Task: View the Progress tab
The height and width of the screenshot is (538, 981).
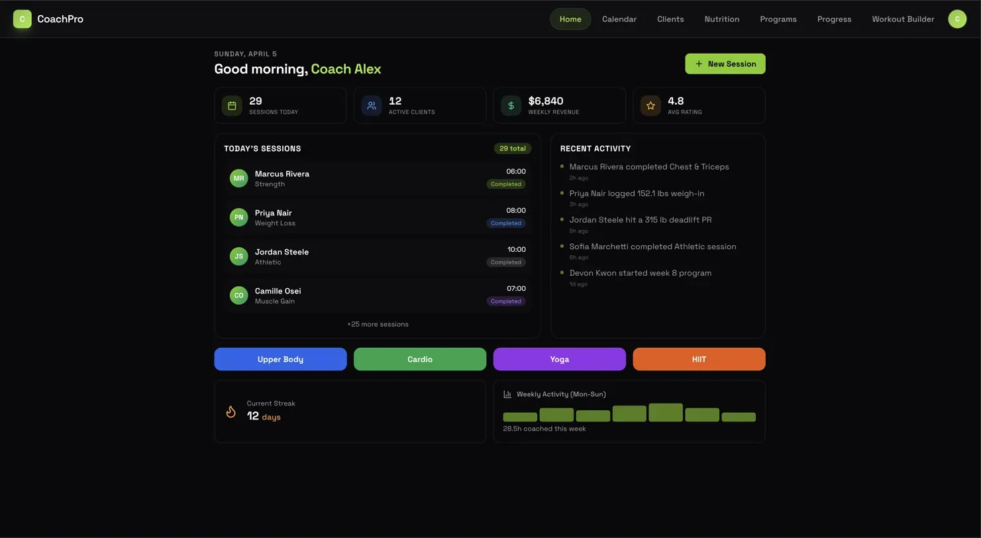Action: coord(835,19)
